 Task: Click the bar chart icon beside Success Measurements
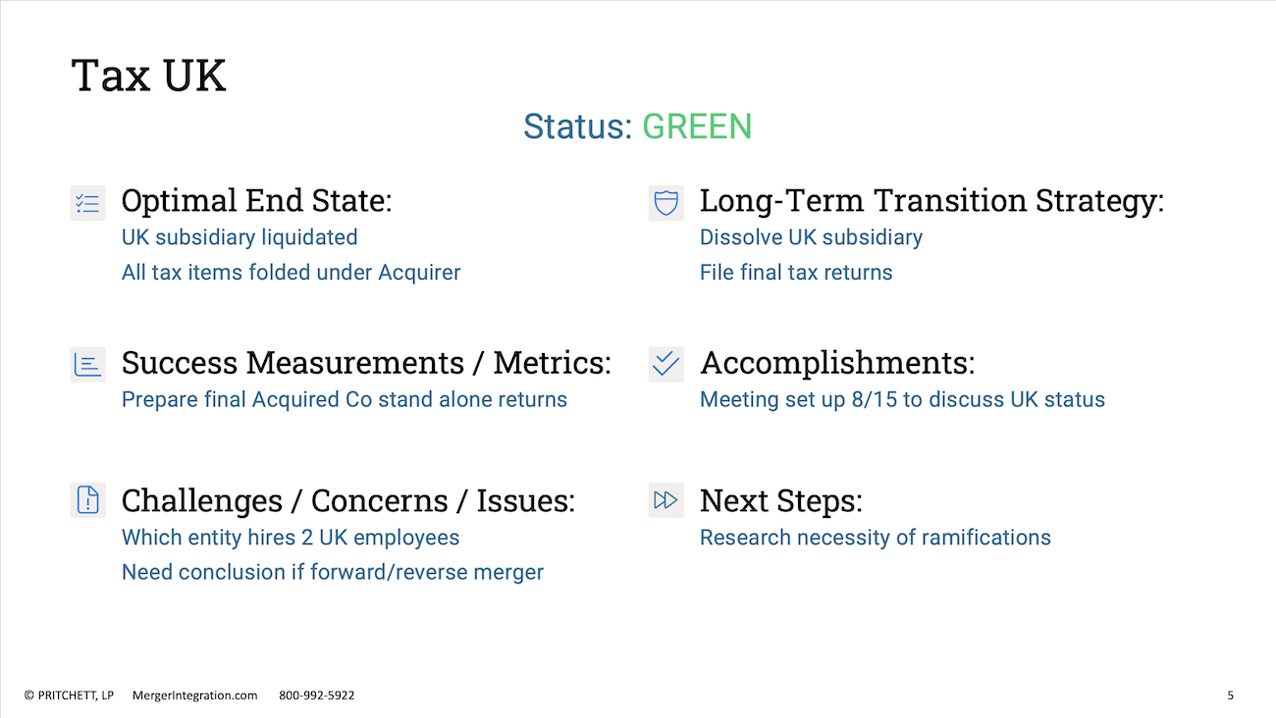click(87, 365)
